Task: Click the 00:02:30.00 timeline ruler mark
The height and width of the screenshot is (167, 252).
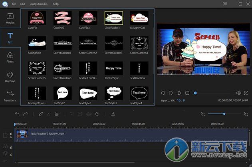Action: 99,124
